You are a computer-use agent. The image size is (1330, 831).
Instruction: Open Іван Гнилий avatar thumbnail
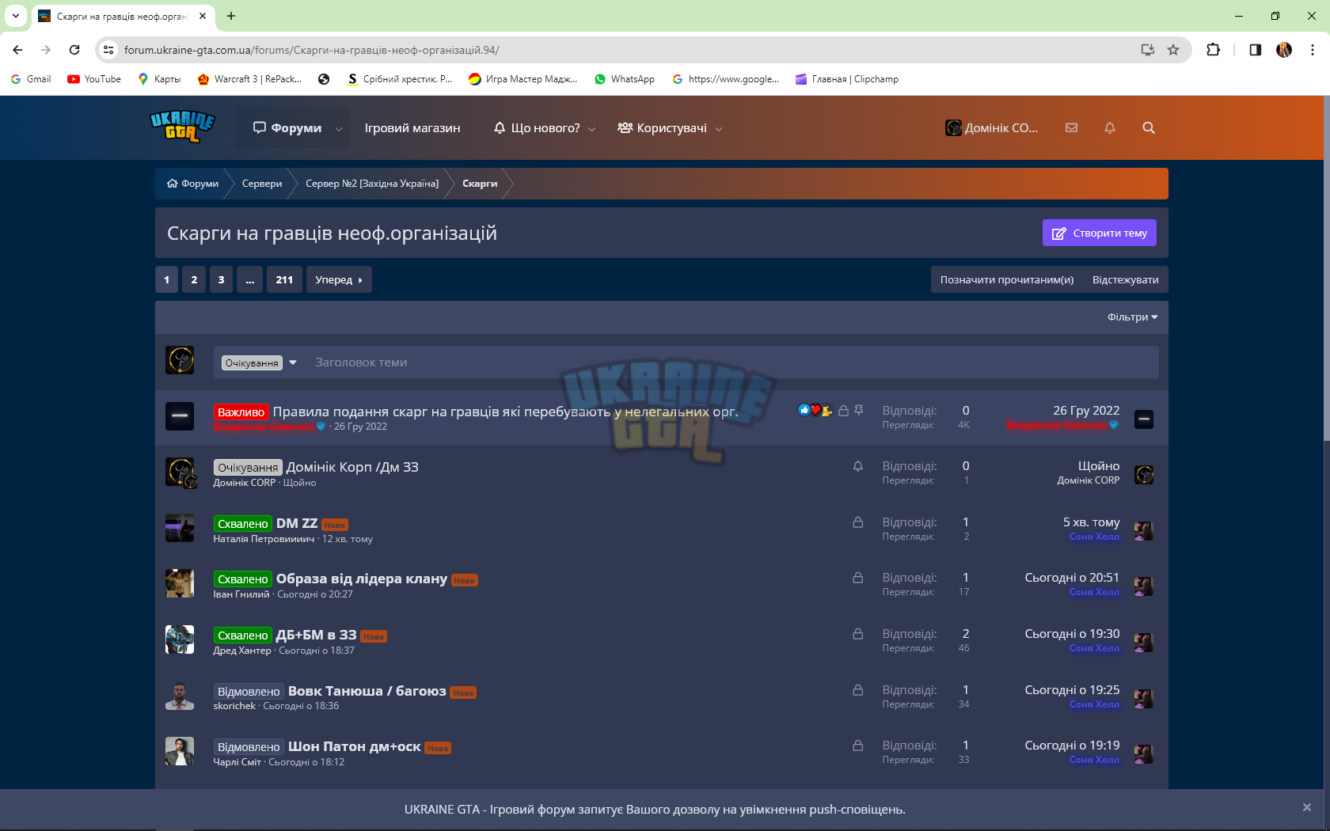(180, 583)
